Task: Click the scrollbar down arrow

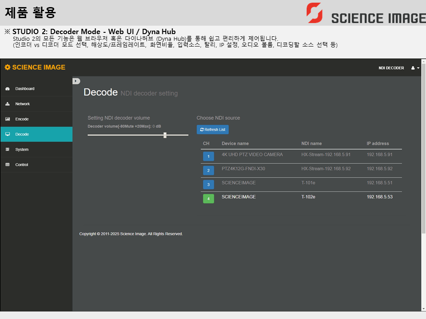Action: (423, 309)
